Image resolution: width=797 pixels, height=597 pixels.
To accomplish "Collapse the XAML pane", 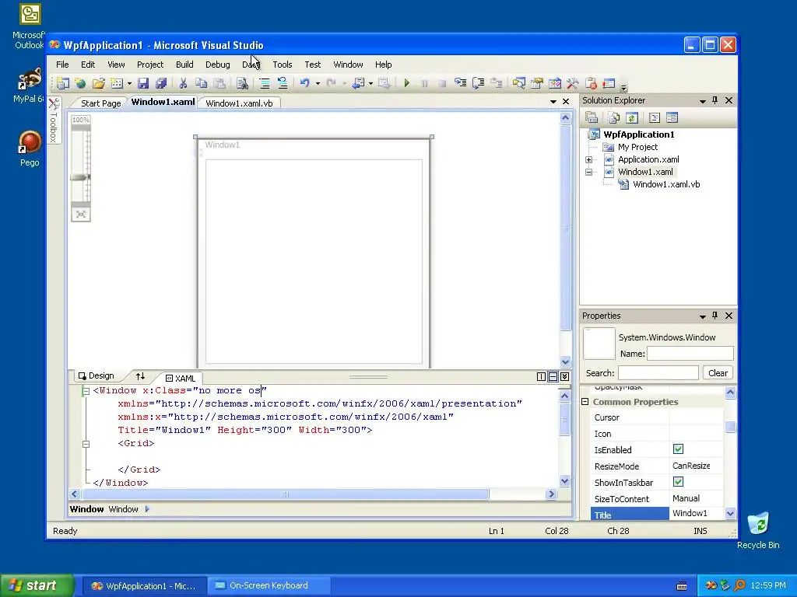I will (x=565, y=377).
